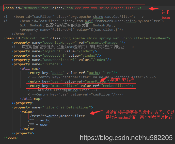Click the failureUrl commented property

72,30
